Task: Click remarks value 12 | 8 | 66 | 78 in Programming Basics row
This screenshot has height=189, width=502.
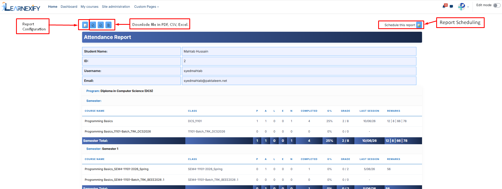Action: (397, 121)
